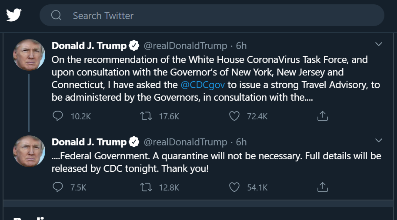Reply to the Federal Government quarantine tweet

(58, 187)
